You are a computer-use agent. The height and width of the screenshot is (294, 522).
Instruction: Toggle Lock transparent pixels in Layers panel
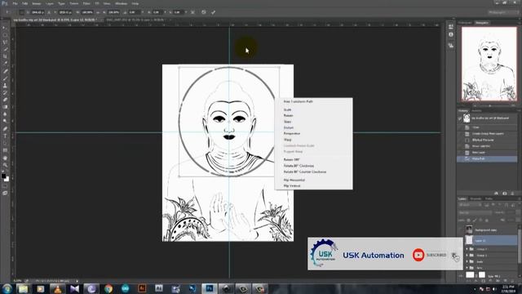click(x=469, y=220)
